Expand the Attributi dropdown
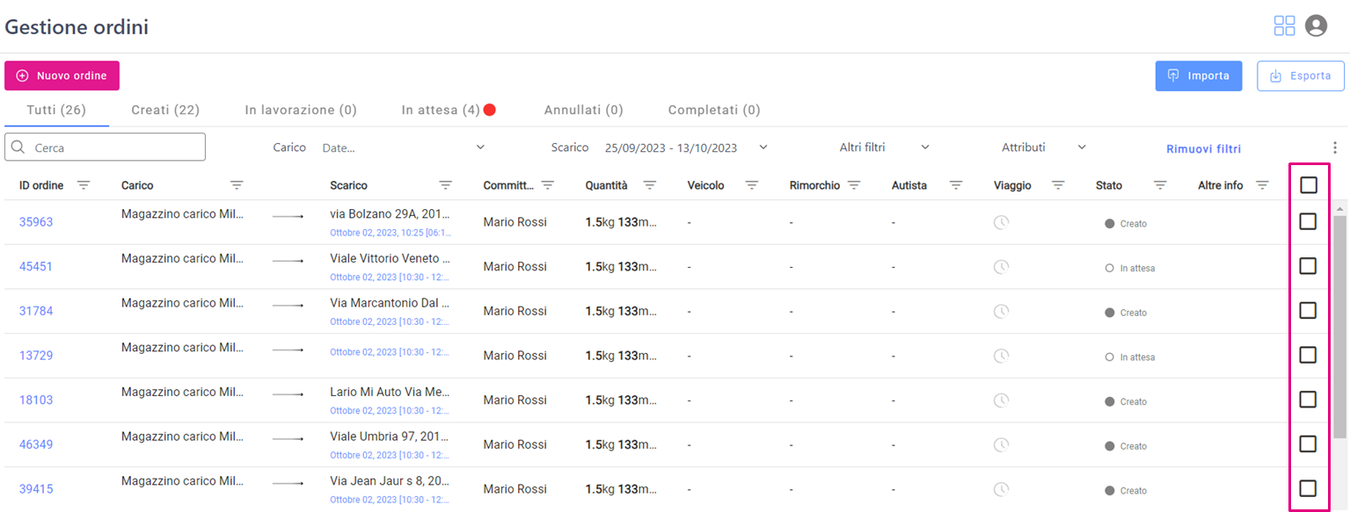1350x512 pixels. (x=1044, y=148)
